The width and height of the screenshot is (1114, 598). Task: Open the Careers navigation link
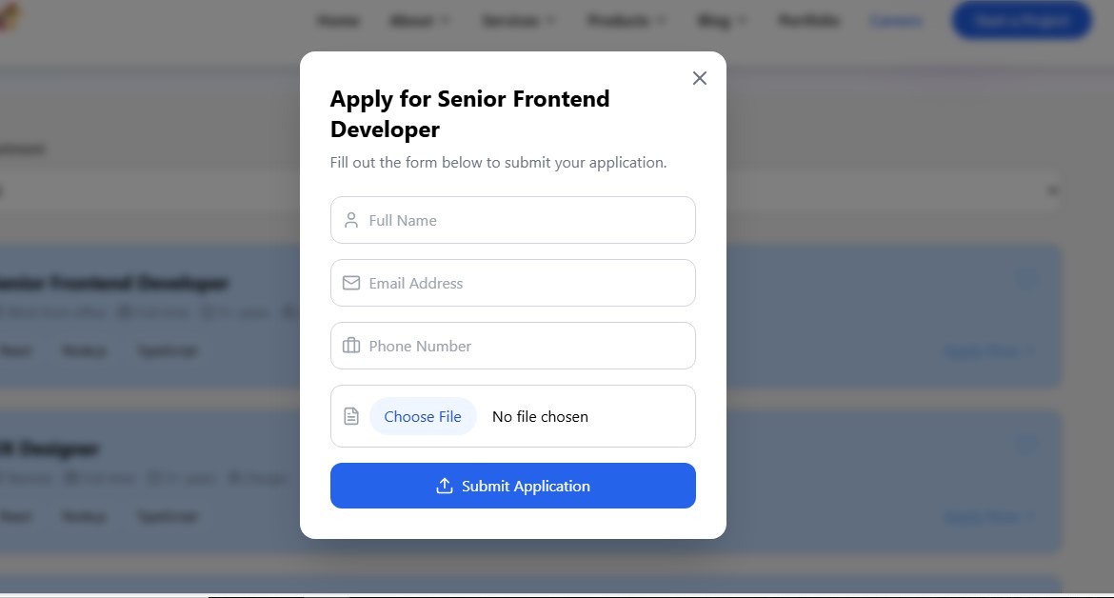pos(897,21)
